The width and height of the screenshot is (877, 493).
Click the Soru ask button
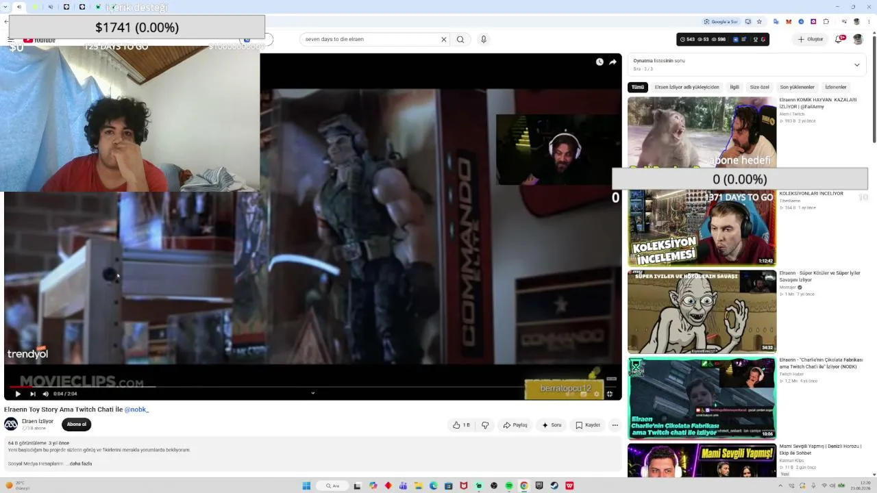(x=552, y=425)
